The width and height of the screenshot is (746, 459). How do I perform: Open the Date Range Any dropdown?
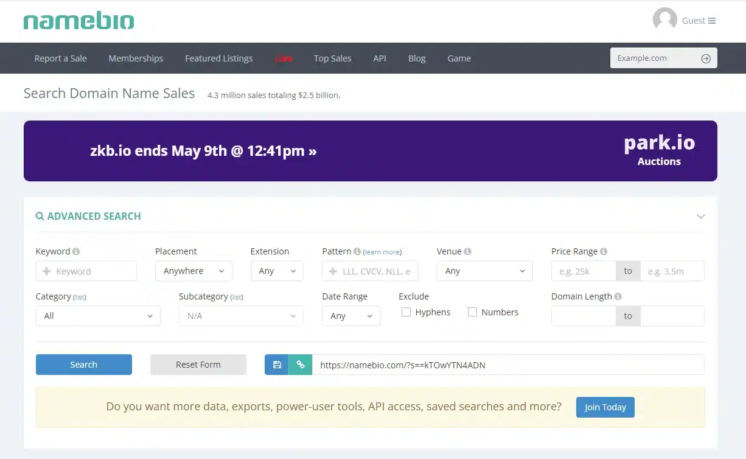351,316
